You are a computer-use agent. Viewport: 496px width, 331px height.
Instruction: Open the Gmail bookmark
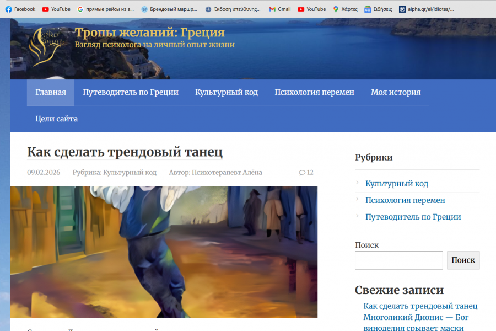(280, 9)
